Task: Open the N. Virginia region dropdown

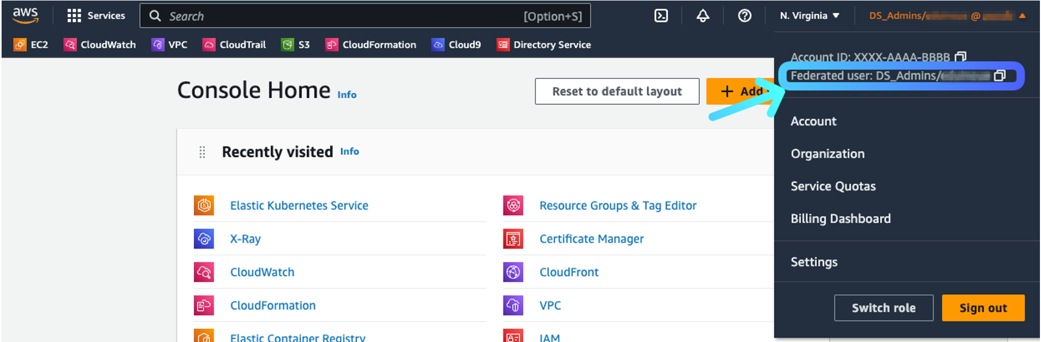Action: pyautogui.click(x=809, y=16)
